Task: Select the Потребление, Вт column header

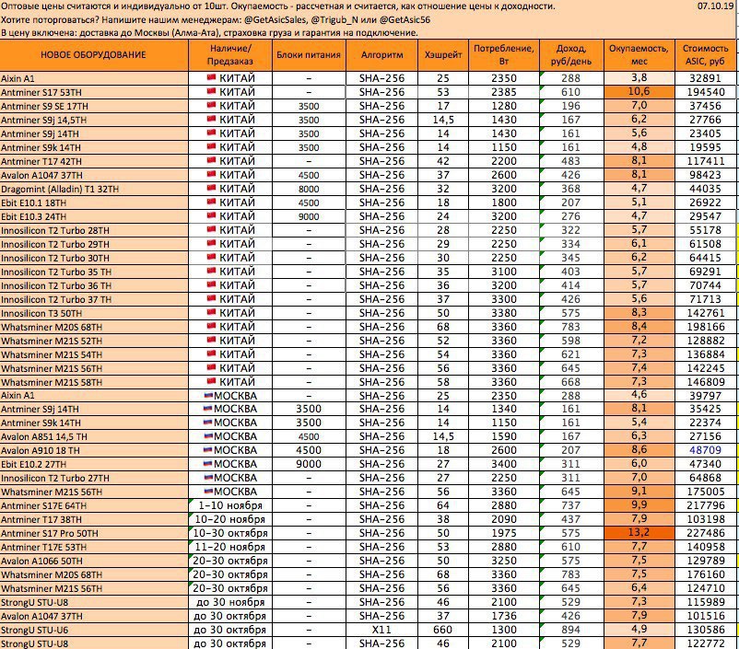Action: point(504,54)
